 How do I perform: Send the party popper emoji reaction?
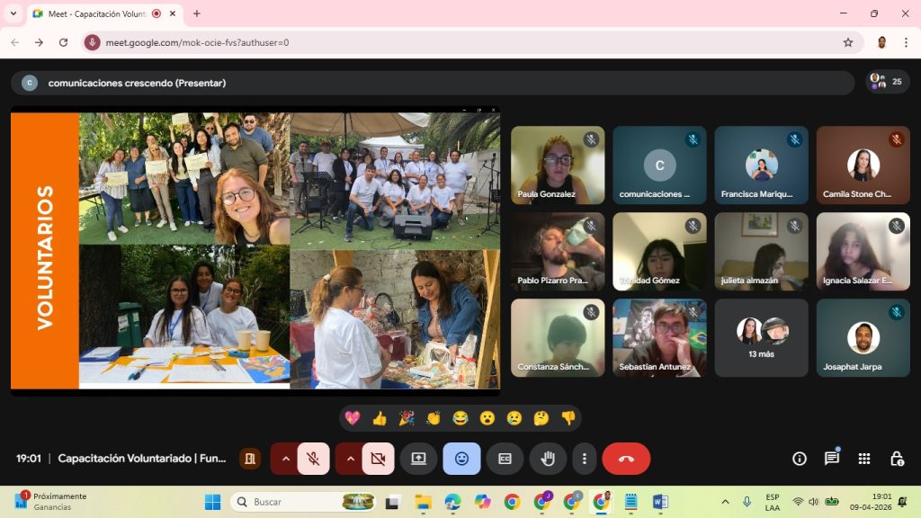(x=407, y=418)
